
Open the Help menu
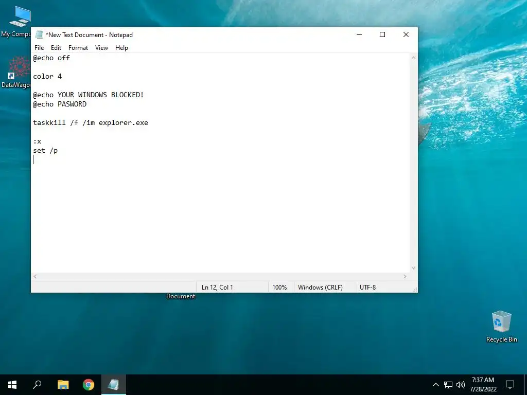[x=121, y=48]
